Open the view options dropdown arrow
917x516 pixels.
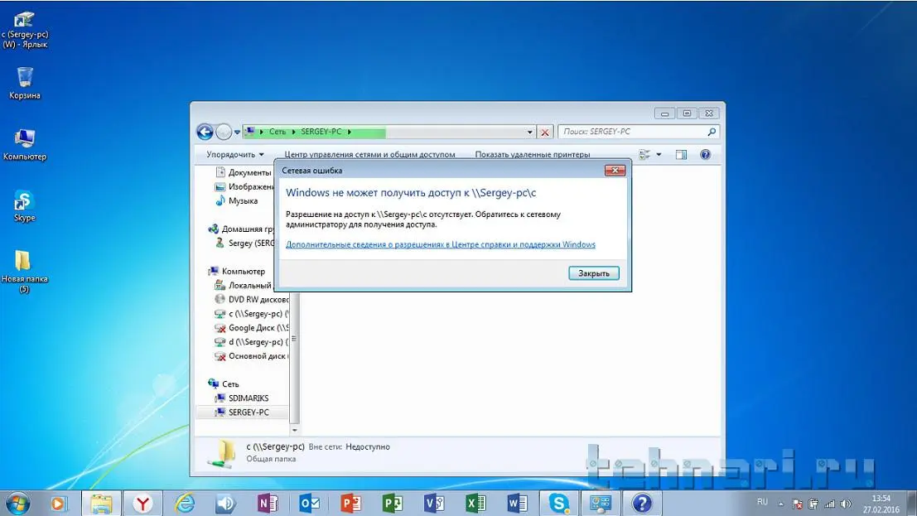[659, 154]
